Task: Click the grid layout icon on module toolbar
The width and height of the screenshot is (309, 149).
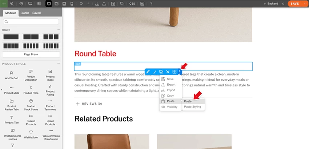Action: [x=174, y=72]
